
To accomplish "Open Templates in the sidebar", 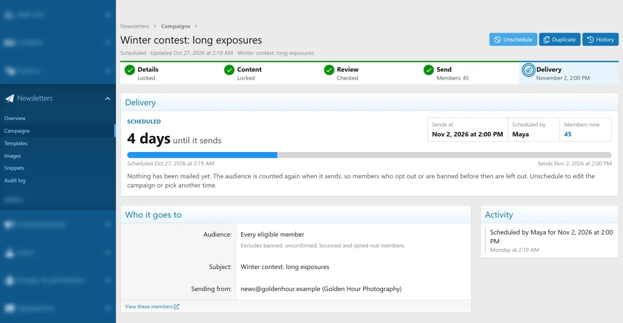I will (58, 144).
